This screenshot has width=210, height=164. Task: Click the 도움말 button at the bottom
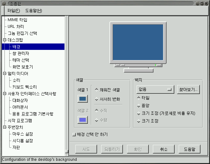(191, 149)
